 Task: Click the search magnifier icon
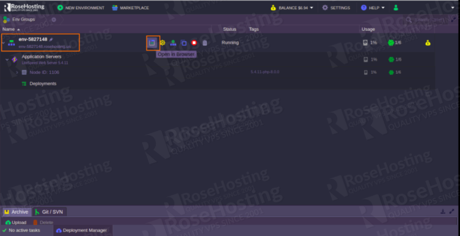[x=408, y=20]
